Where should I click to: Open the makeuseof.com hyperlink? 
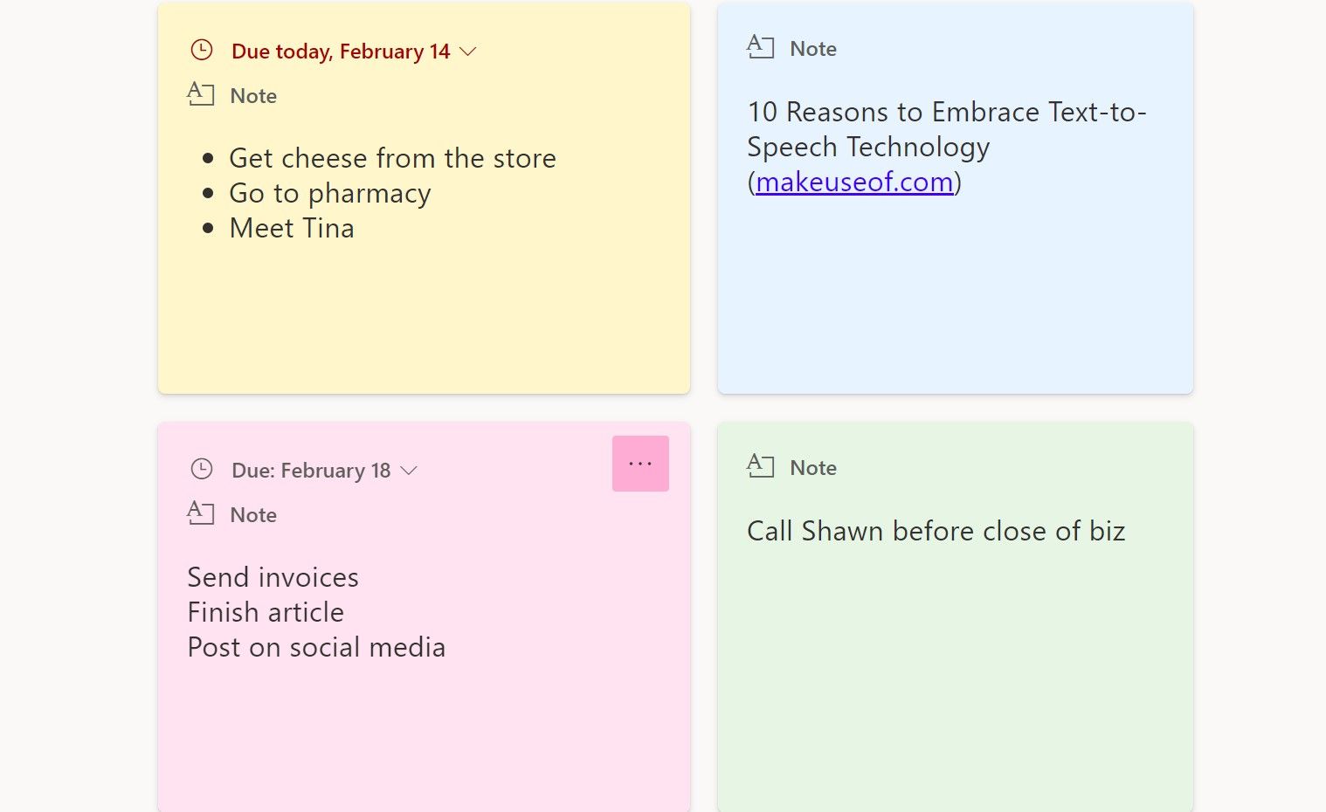coord(853,182)
